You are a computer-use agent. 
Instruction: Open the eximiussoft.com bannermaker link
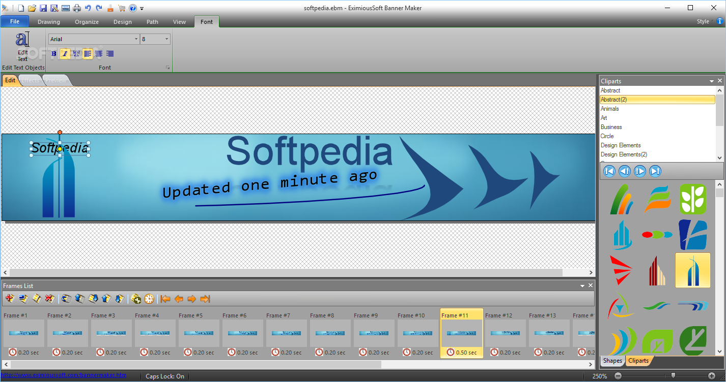[64, 375]
